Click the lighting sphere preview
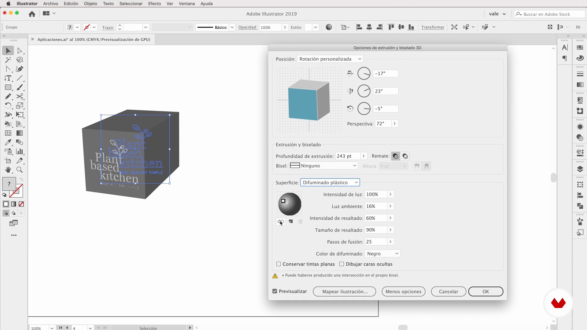The image size is (587, 330). click(290, 204)
